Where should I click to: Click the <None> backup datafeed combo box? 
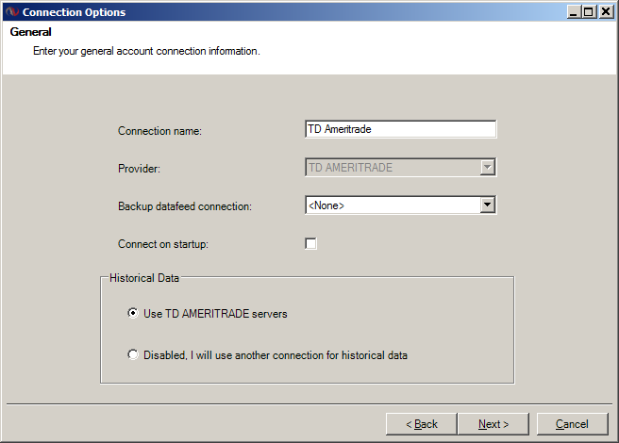pos(392,205)
